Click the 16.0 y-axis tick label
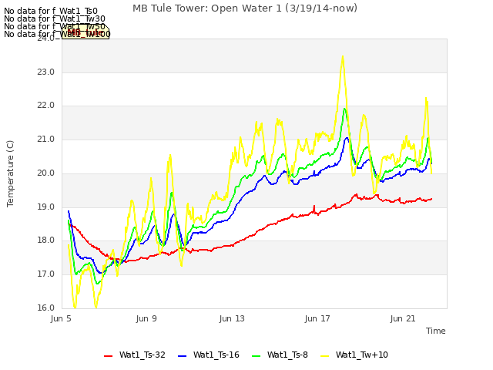The height and width of the screenshot is (370, 493). coord(46,308)
